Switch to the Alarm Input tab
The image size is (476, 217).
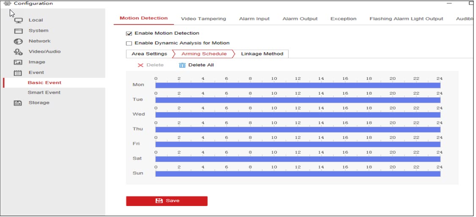(x=254, y=19)
